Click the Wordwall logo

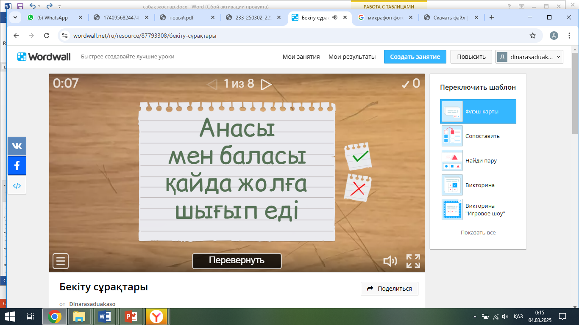point(44,57)
